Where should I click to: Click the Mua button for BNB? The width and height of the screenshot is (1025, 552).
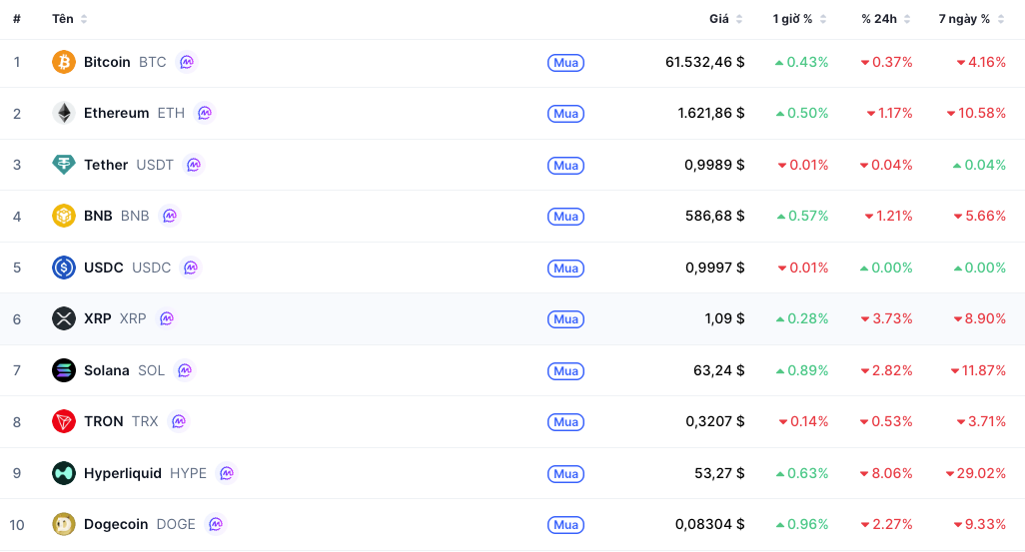(565, 217)
